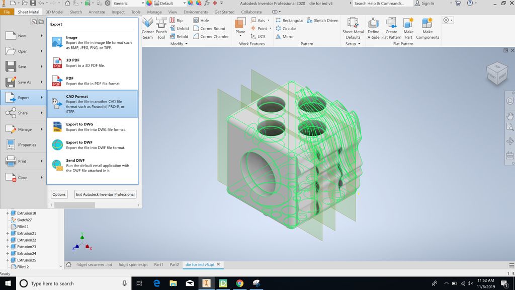Select Sketch Driven pattern
This screenshot has height=290, width=515.
[x=322, y=20]
